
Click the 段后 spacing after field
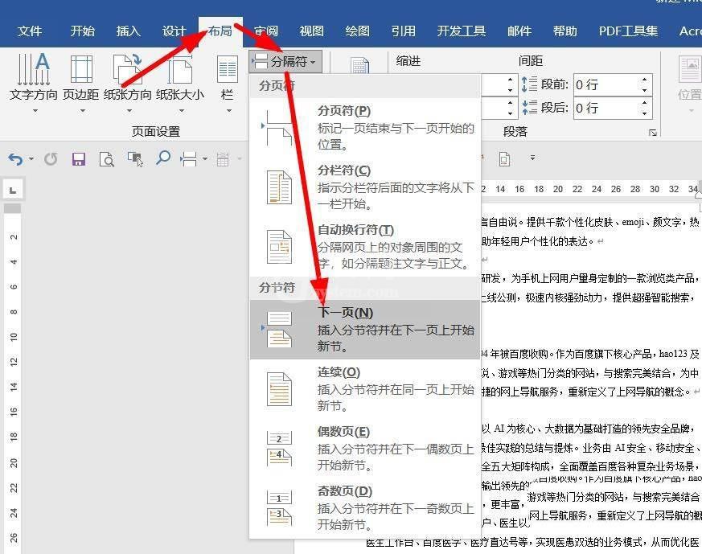[606, 108]
